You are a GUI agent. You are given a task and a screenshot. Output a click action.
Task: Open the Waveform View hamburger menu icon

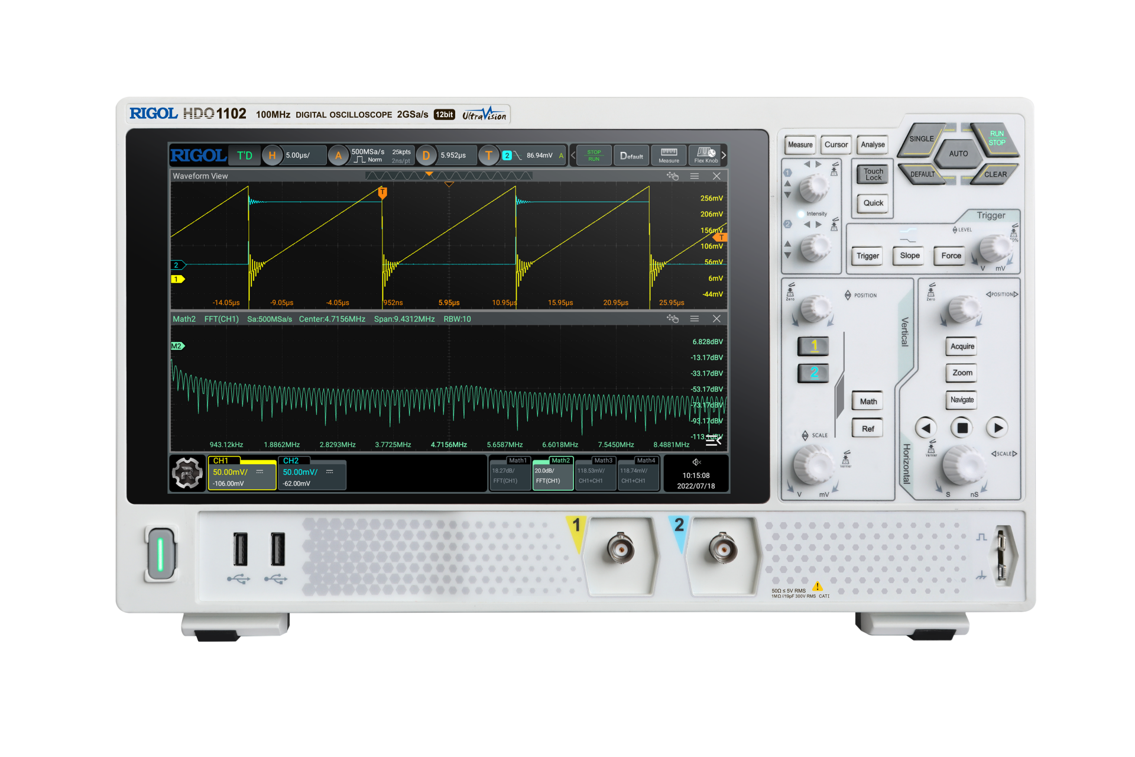tap(695, 176)
